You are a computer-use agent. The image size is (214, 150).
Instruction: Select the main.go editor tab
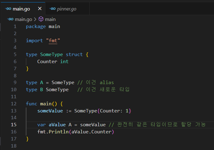(x=21, y=9)
